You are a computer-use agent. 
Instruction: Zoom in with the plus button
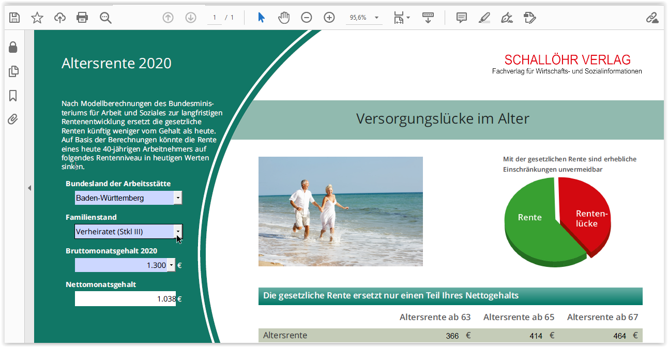coord(329,18)
